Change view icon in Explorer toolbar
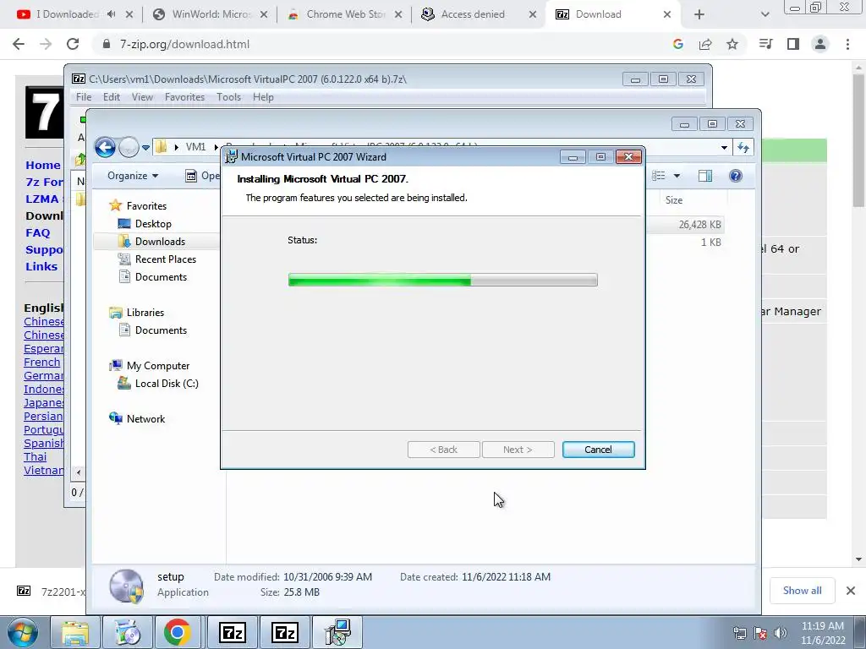Viewport: 866px width, 649px height. point(658,176)
